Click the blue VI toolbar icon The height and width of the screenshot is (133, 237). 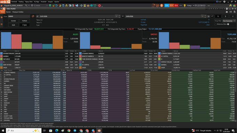(x=77, y=6)
